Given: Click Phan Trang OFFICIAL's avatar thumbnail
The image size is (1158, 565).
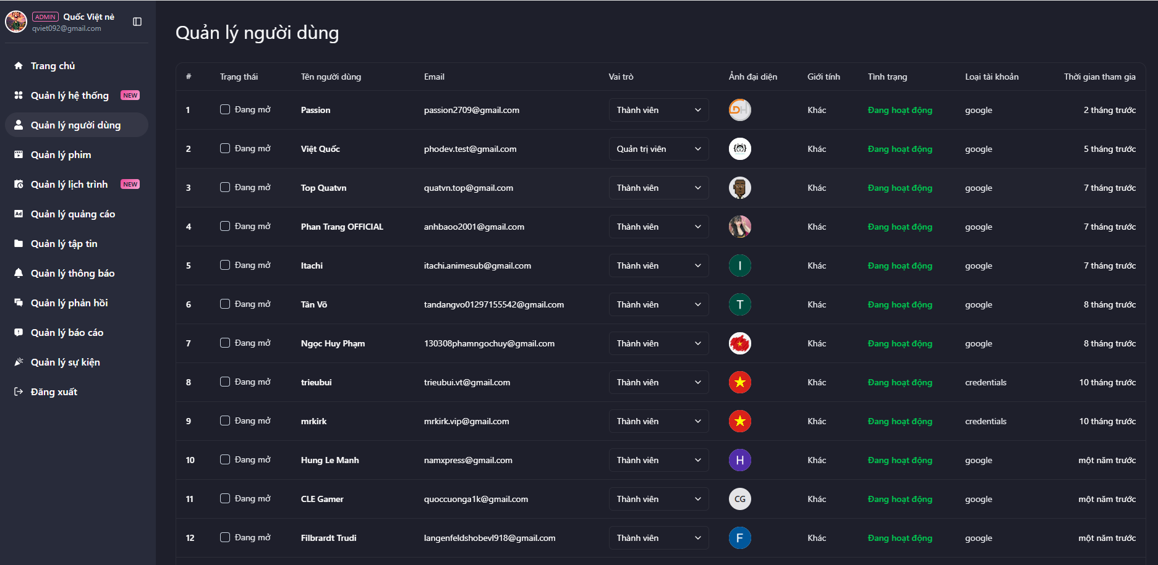Looking at the screenshot, I should pos(740,227).
